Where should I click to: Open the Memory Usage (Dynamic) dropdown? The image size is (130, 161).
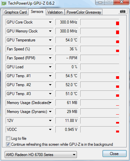pos(50,112)
